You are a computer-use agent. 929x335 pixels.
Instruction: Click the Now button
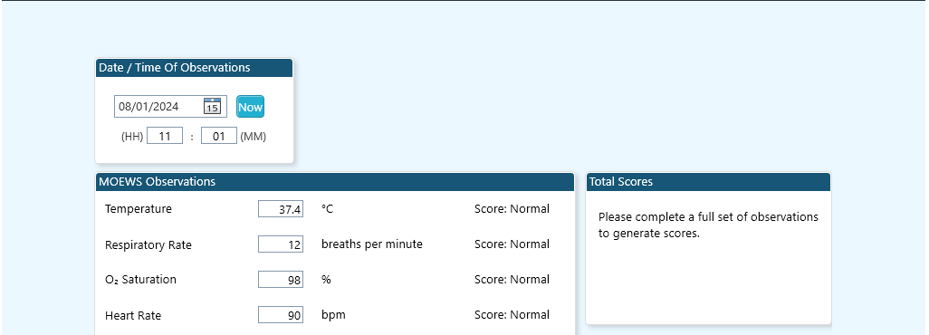click(x=250, y=107)
